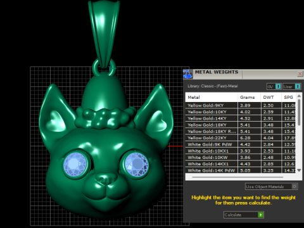Select the cat's nose on the model
This screenshot has height=228, width=304.
(x=106, y=179)
